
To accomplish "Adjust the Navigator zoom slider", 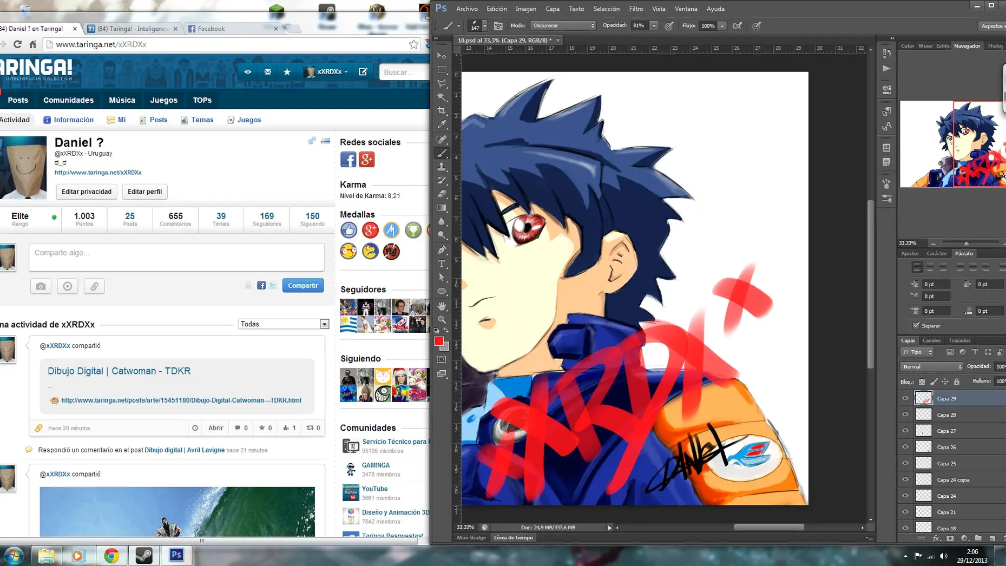I will (x=966, y=243).
